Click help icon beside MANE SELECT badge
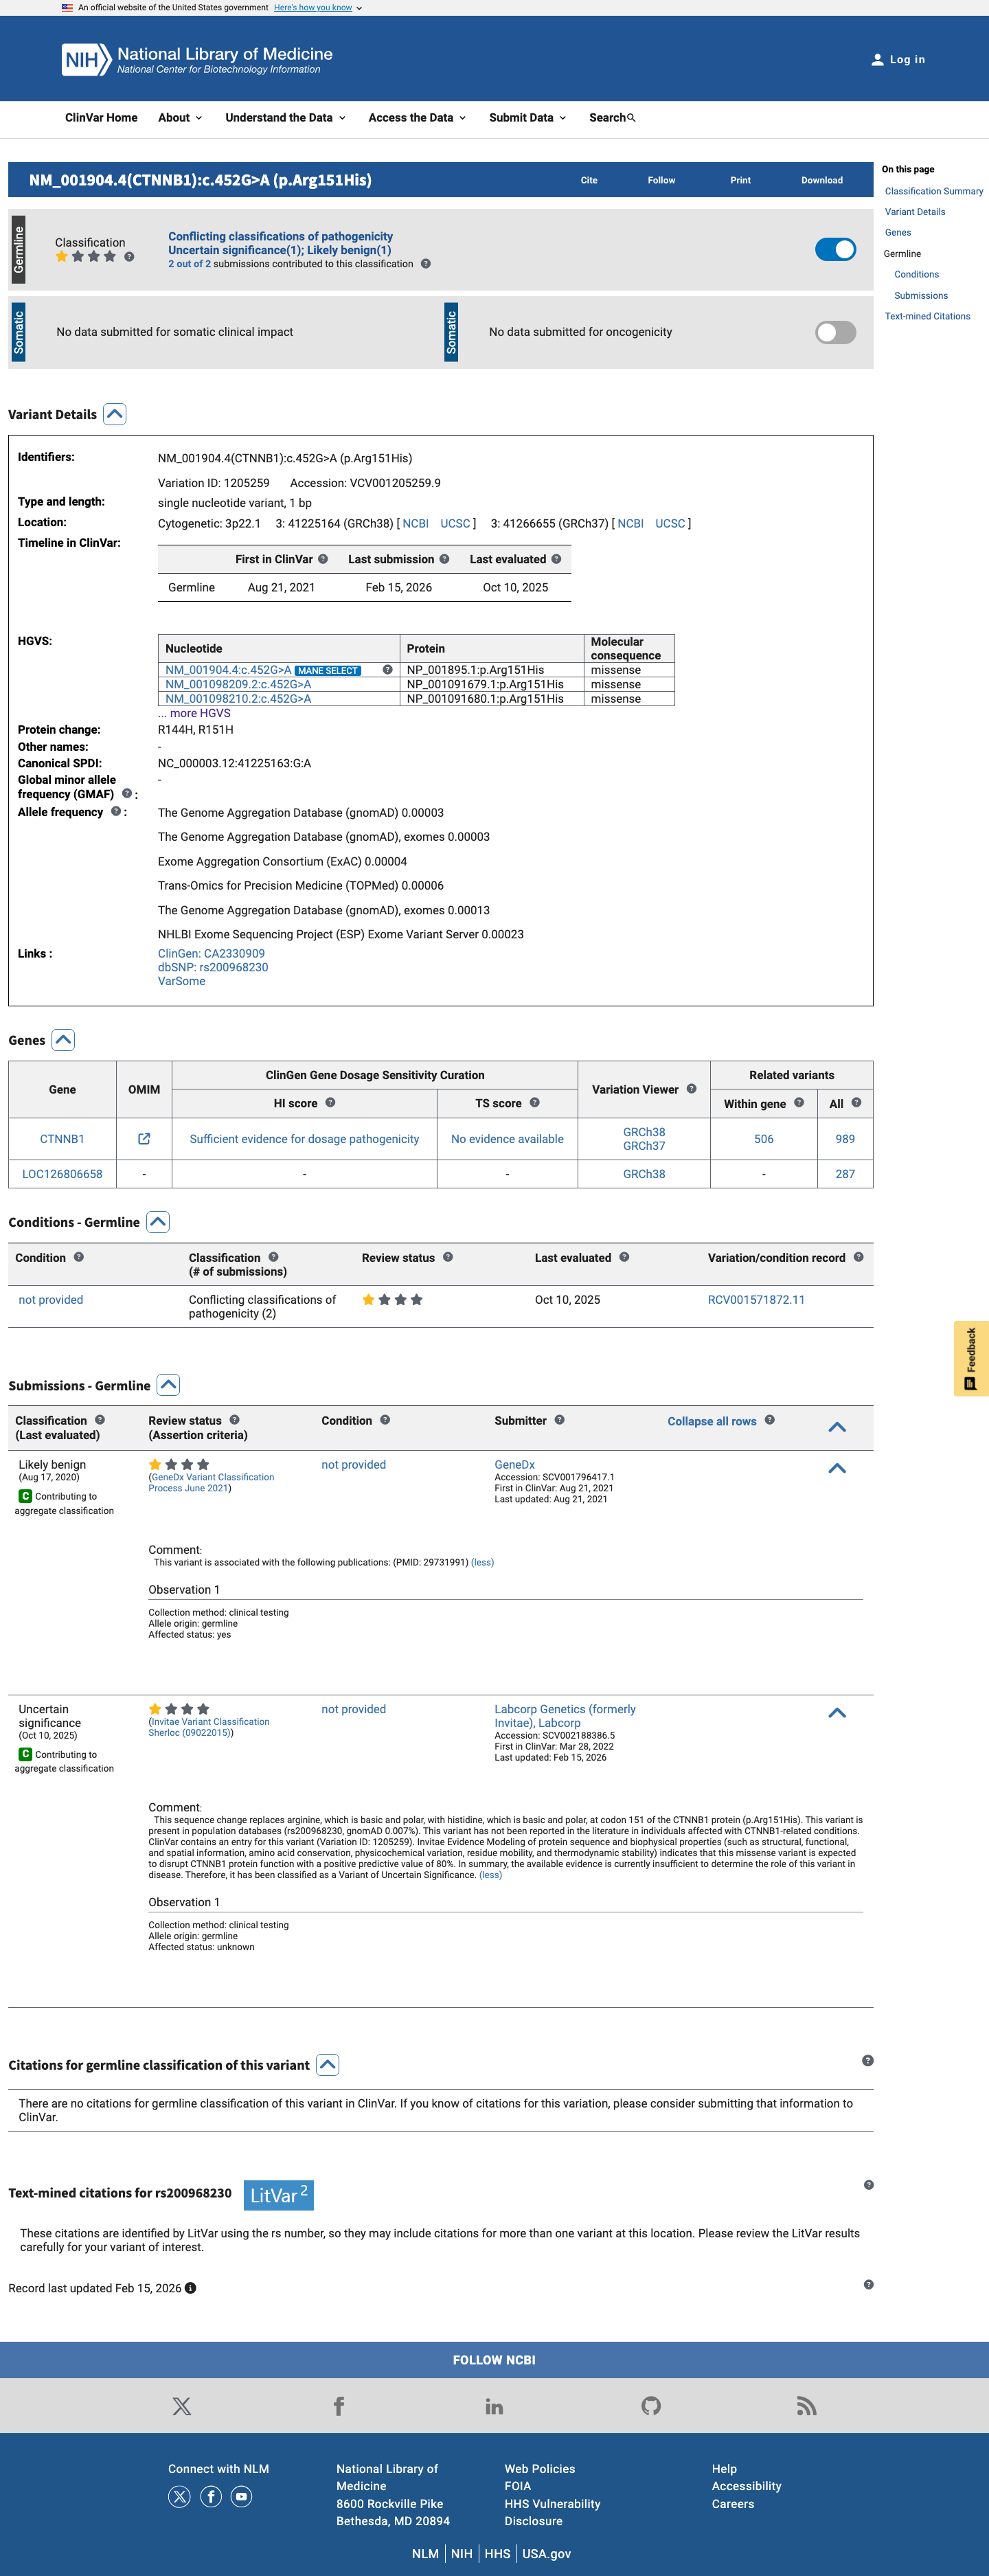 click(x=387, y=670)
